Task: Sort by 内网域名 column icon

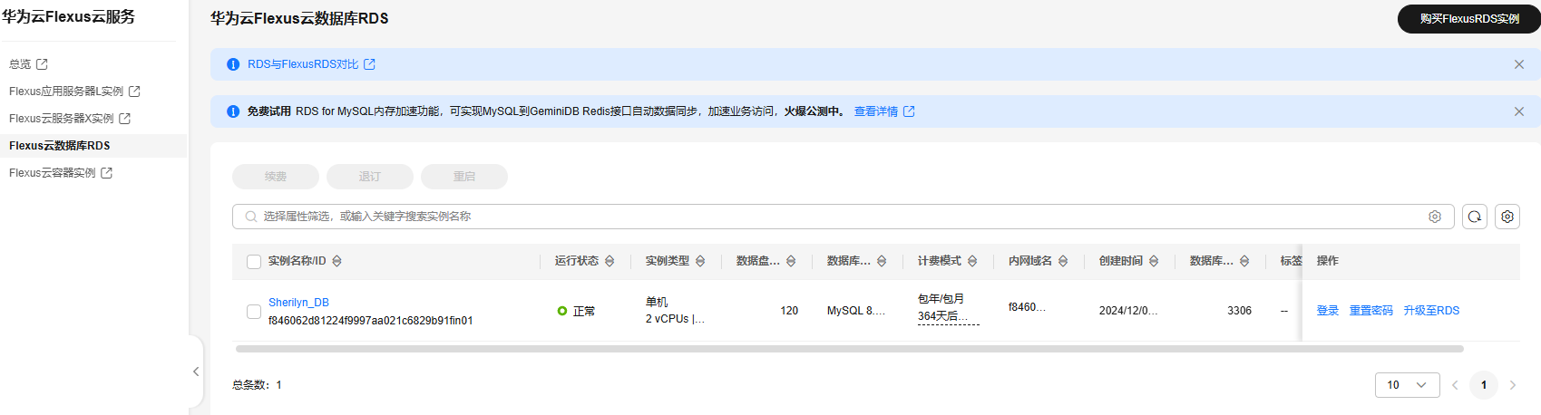Action: click(1063, 261)
